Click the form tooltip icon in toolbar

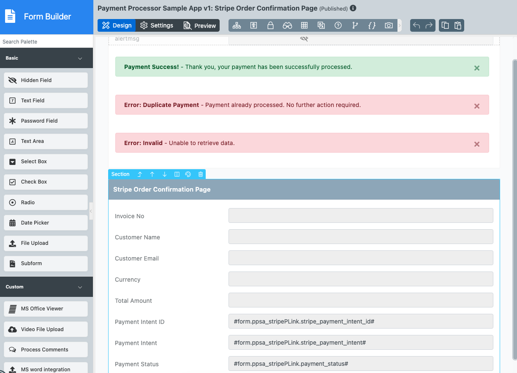(x=253, y=25)
